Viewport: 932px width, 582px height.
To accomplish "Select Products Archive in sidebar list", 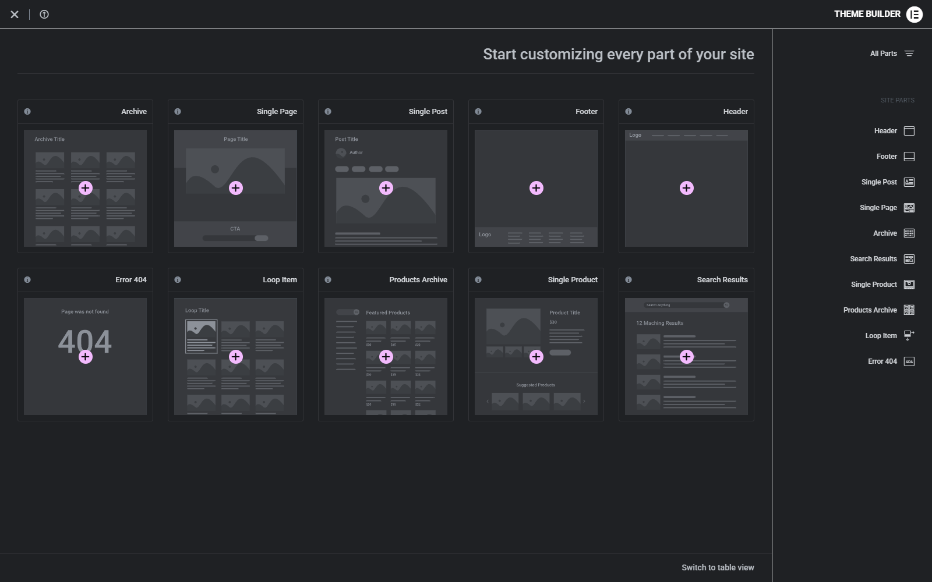I will [x=878, y=310].
